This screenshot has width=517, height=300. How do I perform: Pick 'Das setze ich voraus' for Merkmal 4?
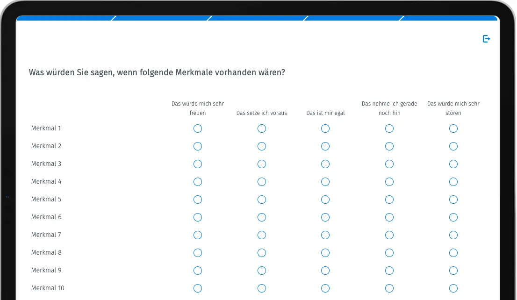point(261,182)
